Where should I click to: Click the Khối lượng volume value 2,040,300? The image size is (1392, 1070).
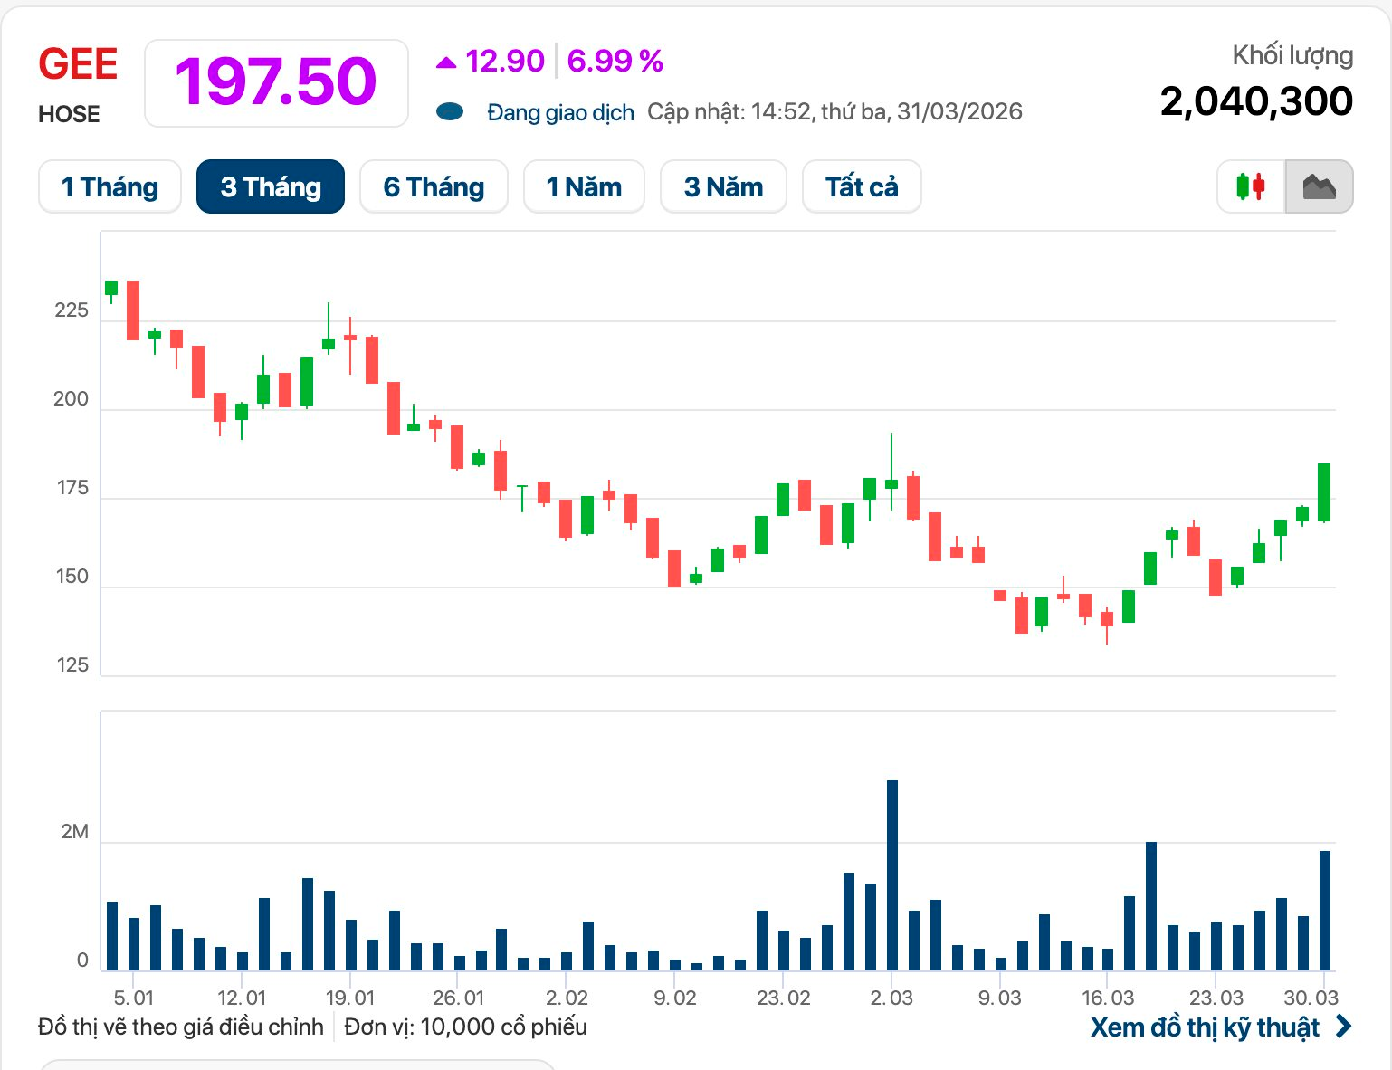1256,101
